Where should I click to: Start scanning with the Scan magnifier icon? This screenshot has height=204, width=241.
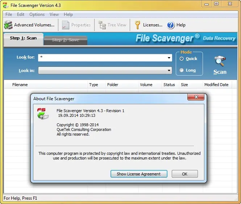tap(220, 61)
